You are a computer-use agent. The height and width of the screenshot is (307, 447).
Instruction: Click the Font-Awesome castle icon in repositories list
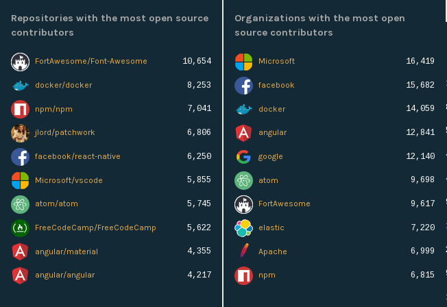(20, 62)
